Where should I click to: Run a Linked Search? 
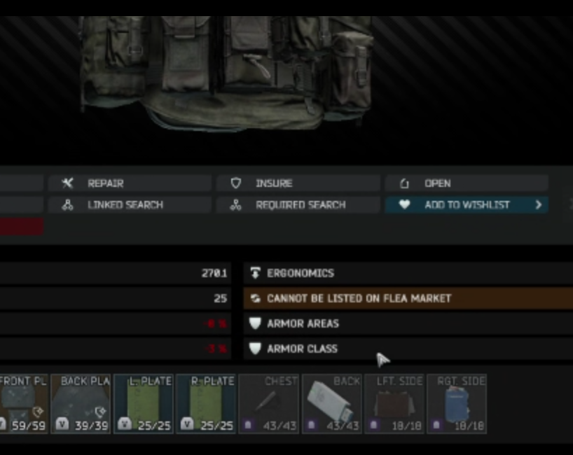click(130, 205)
